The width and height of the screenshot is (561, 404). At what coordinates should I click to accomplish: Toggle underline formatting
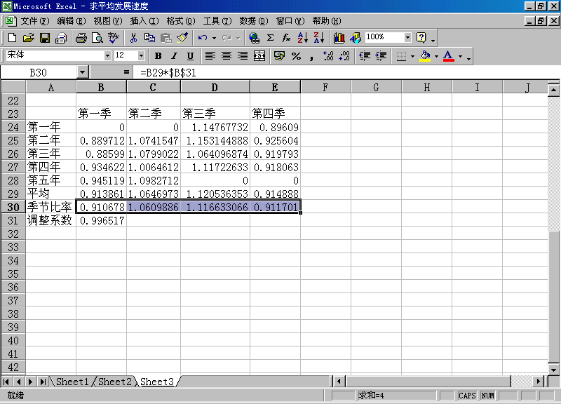[190, 56]
